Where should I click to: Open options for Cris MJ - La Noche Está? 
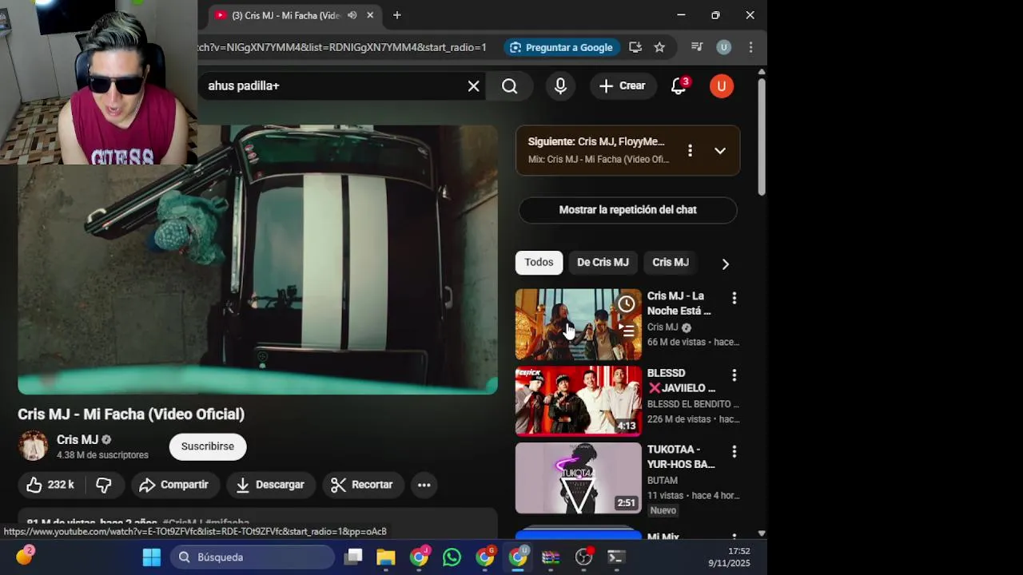[734, 298]
